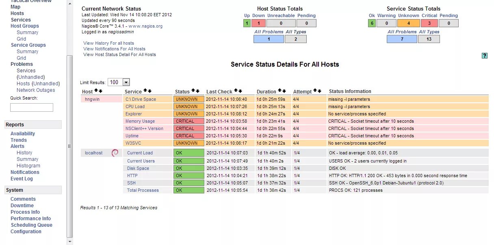This screenshot has height=245, width=494.
Task: Click the Debian swirl icon beside localhost
Action: 115,153
